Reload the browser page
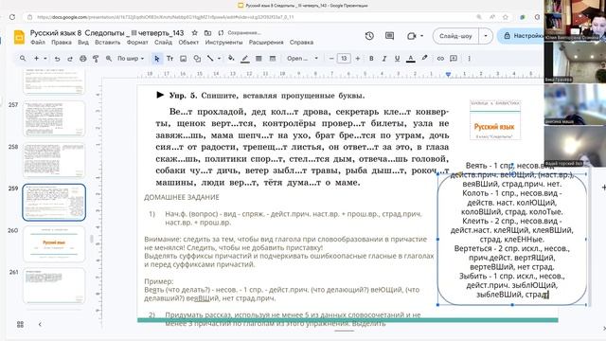 (x=12, y=17)
